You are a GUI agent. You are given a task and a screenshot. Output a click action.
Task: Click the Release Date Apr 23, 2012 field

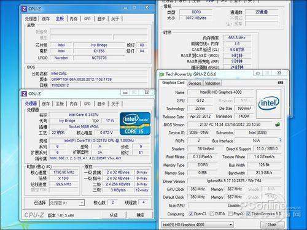tap(200, 117)
